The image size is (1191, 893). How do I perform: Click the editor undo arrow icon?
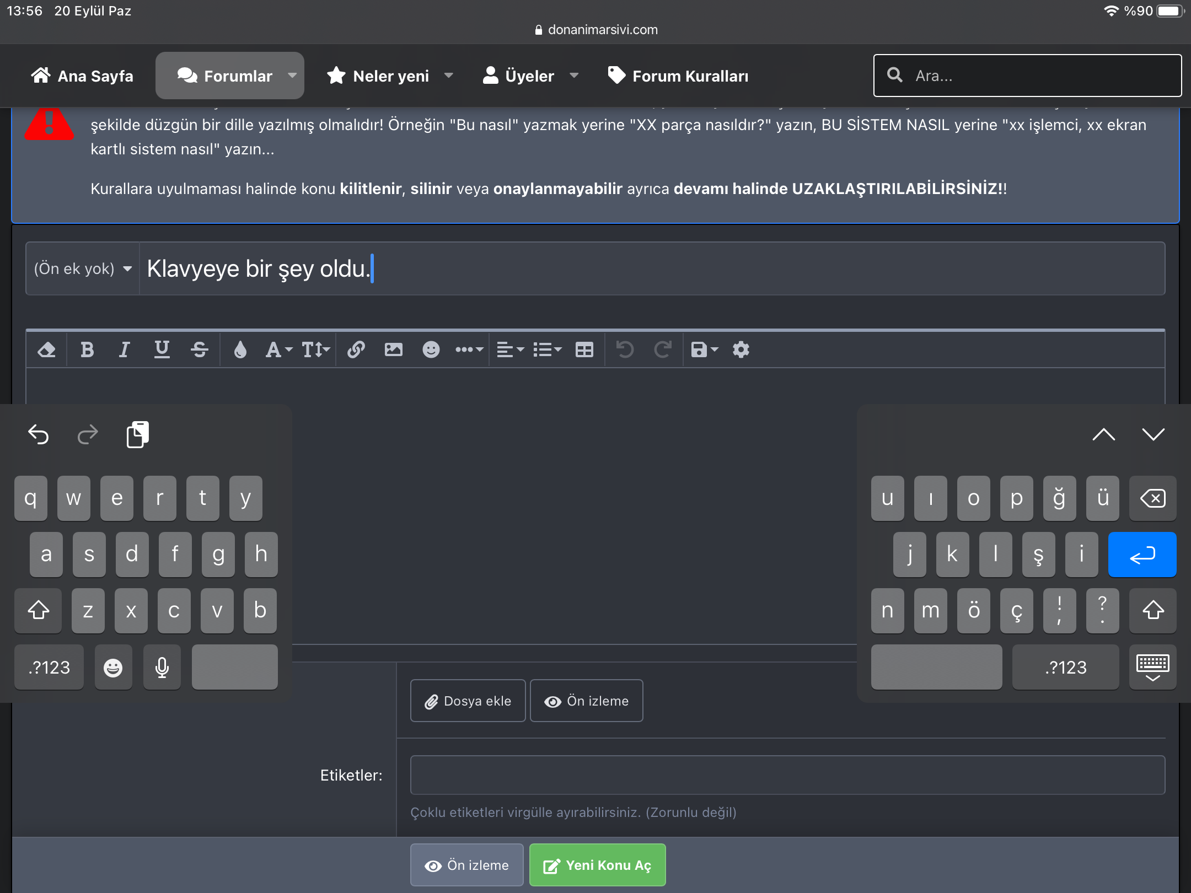[625, 349]
